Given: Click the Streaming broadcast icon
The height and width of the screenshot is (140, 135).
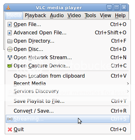Looking at the screenshot, I should pyautogui.click(x=10, y=119).
